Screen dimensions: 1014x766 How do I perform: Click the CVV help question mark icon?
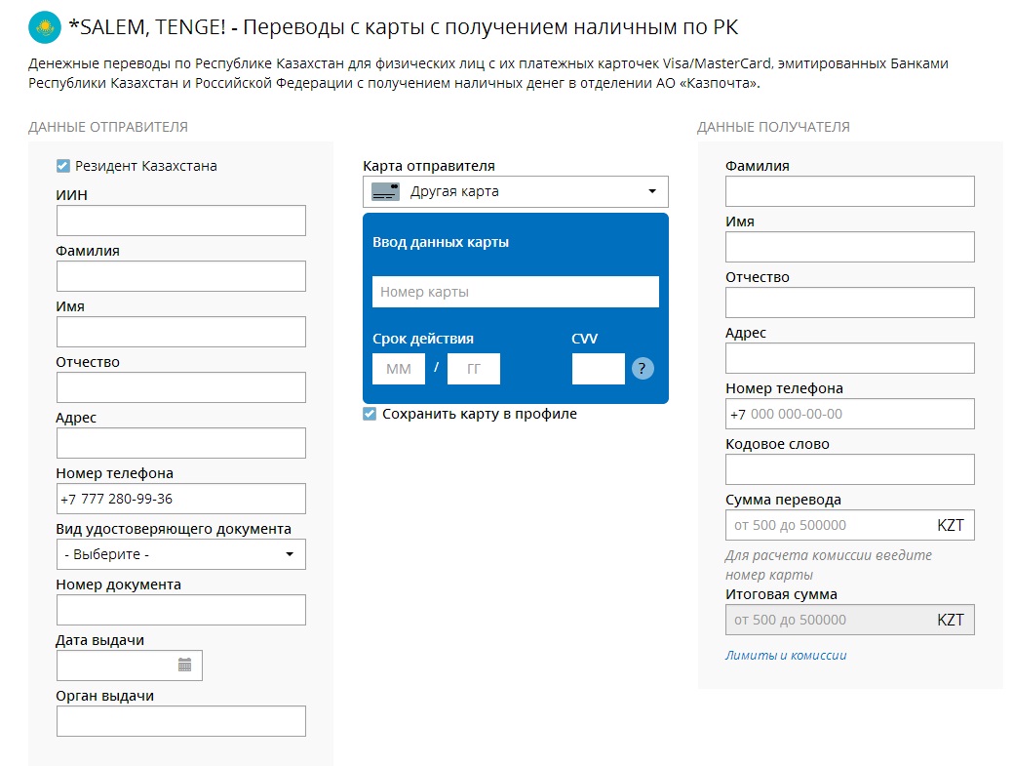[x=643, y=369]
